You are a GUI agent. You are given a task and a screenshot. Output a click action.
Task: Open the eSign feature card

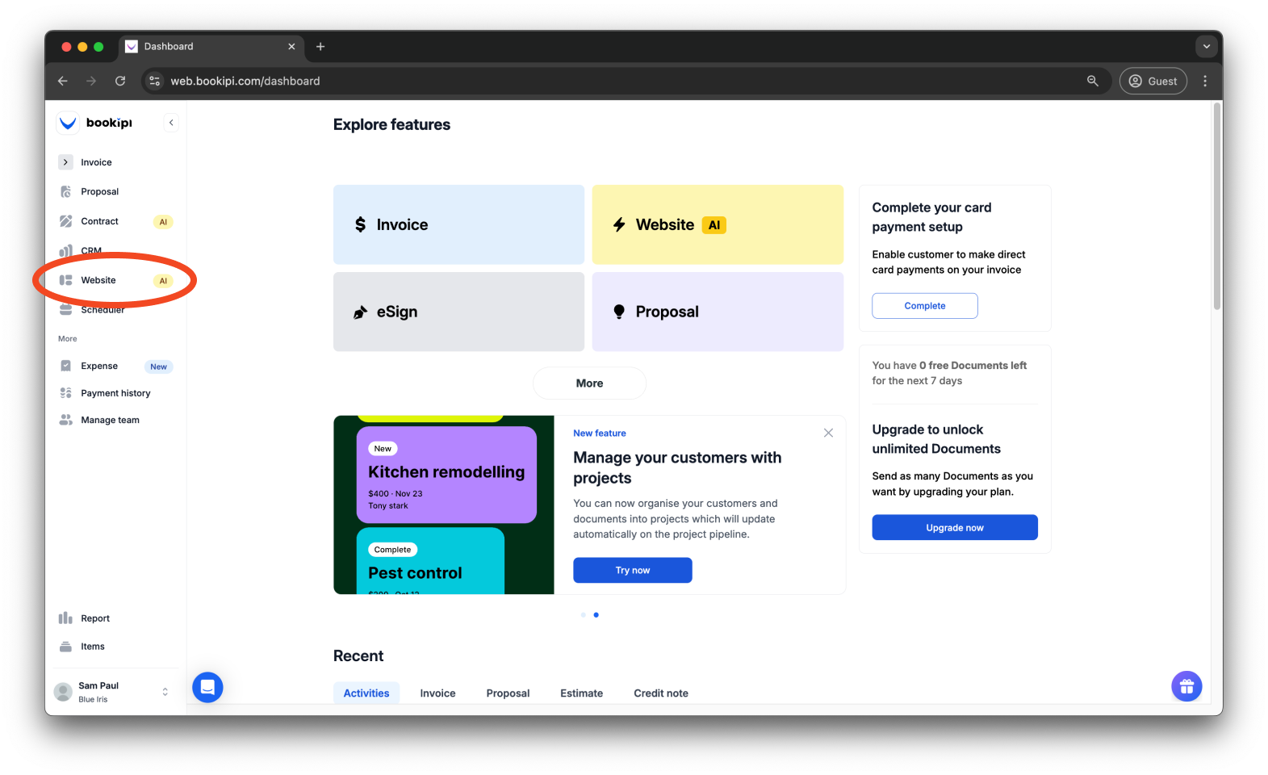point(458,312)
